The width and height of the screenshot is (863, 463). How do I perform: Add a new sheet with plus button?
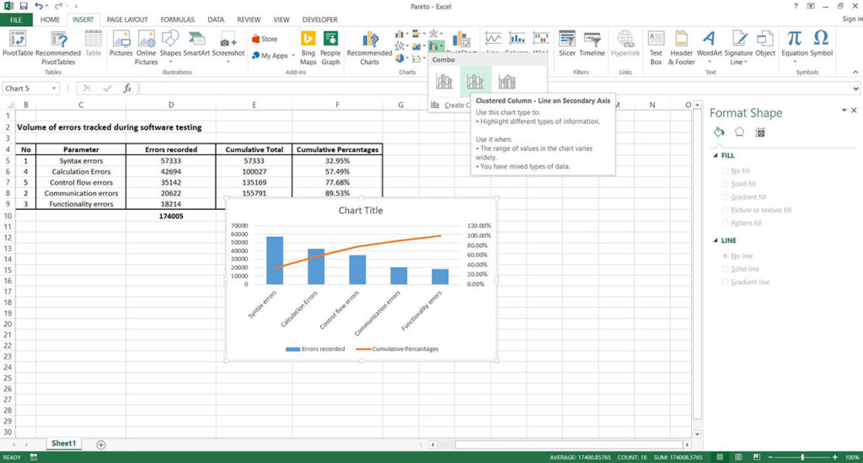(x=101, y=444)
